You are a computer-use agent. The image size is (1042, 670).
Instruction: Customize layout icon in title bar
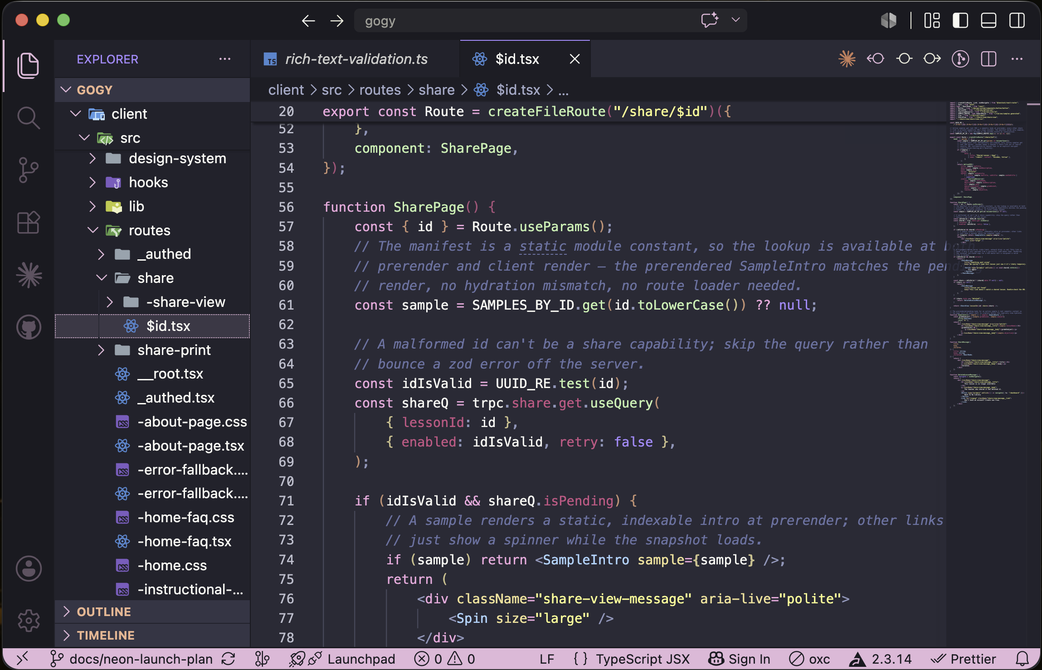[932, 20]
